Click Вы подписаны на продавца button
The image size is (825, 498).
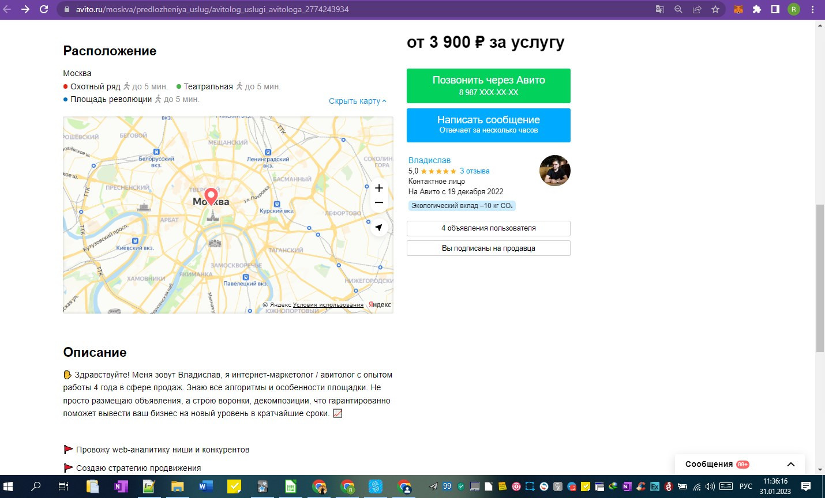(489, 248)
